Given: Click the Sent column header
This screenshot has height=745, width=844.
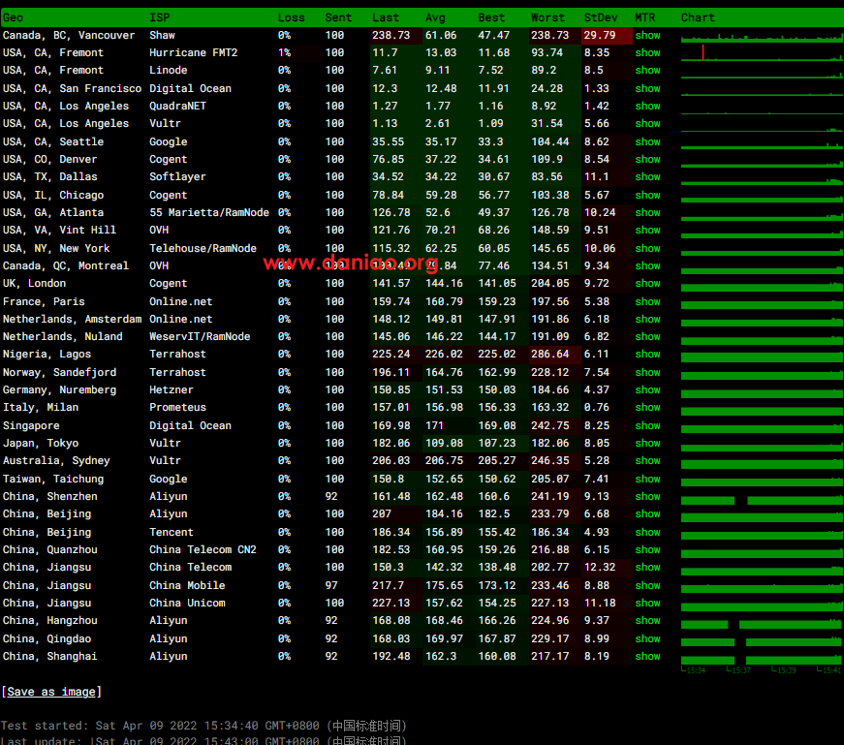Looking at the screenshot, I should (x=338, y=17).
